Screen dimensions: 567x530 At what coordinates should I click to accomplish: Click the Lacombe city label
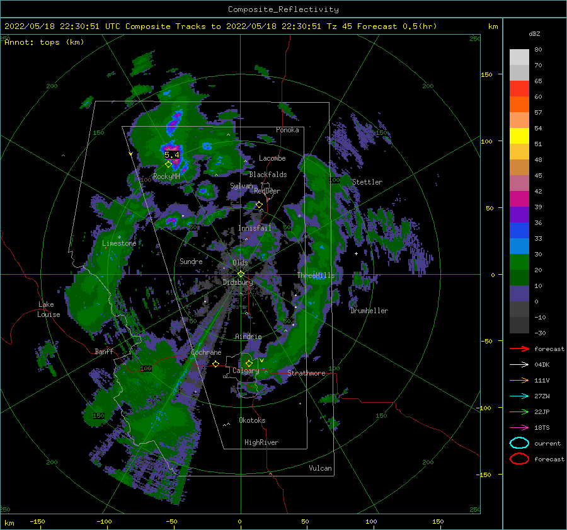click(x=272, y=158)
